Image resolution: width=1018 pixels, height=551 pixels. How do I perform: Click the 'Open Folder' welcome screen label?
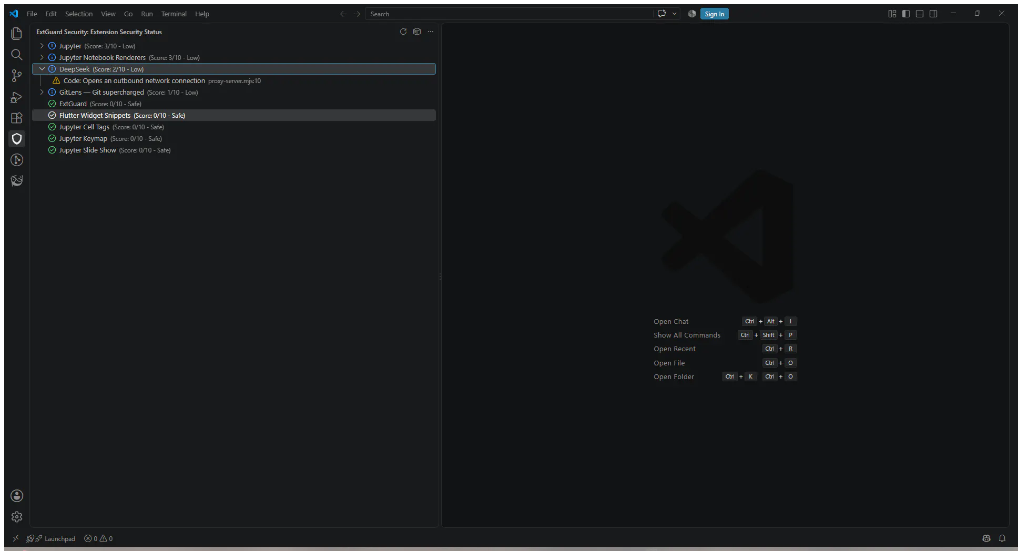pos(674,376)
